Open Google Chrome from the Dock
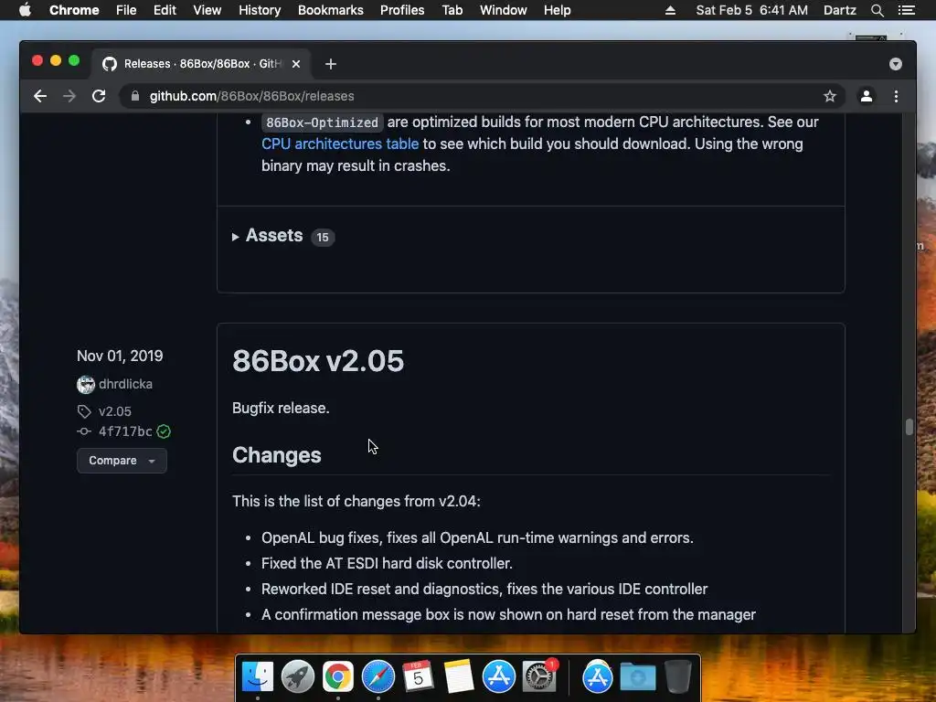 click(338, 677)
